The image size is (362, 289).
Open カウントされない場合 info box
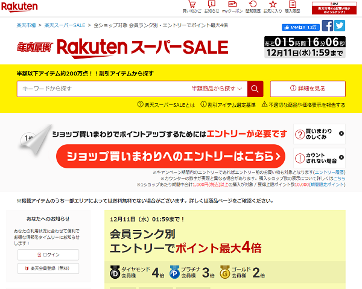point(319,158)
